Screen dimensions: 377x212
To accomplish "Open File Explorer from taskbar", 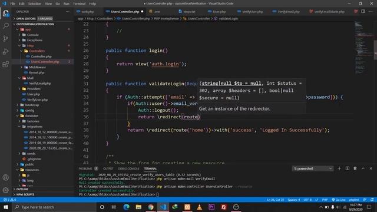I will 138,207.
